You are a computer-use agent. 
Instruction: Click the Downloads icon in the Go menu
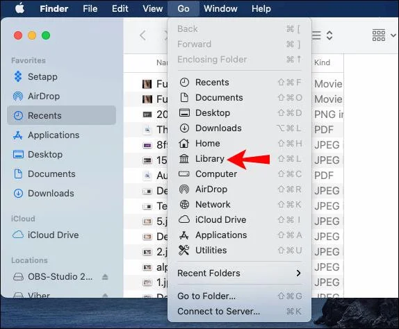pos(184,128)
